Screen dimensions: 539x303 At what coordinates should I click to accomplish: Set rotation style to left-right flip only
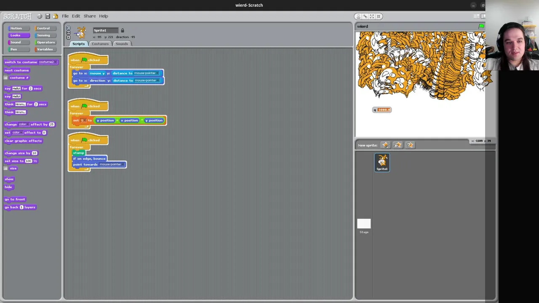(x=68, y=32)
